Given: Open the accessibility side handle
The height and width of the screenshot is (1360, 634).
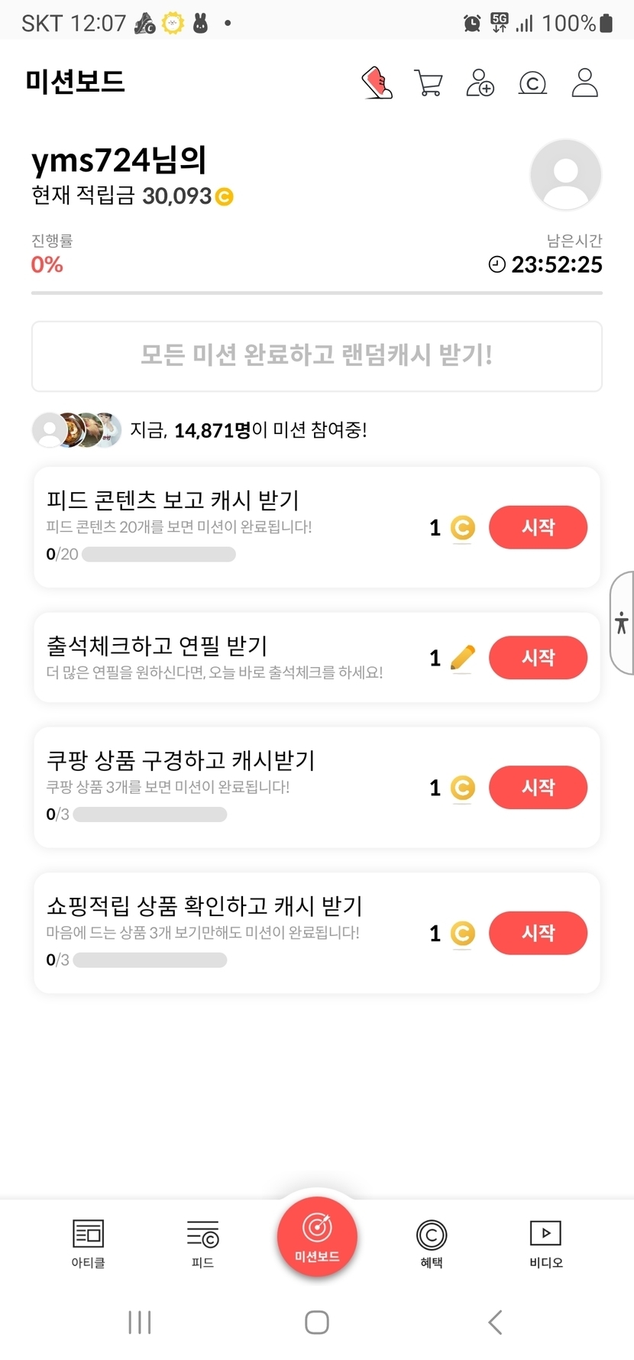Looking at the screenshot, I should click(623, 623).
